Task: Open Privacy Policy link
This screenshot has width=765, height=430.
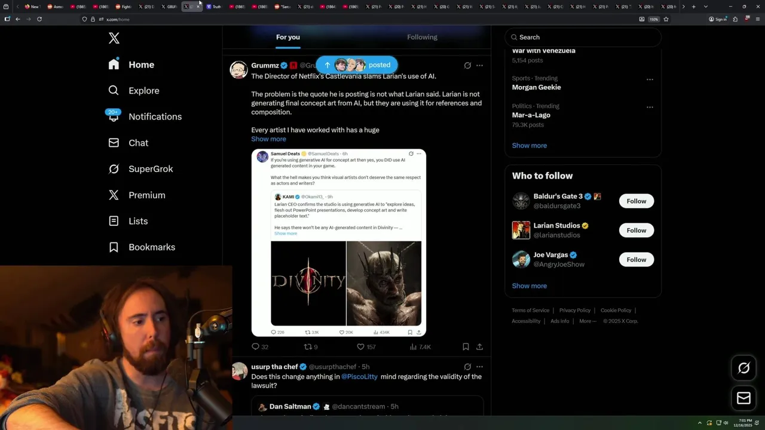Action: 575,311
